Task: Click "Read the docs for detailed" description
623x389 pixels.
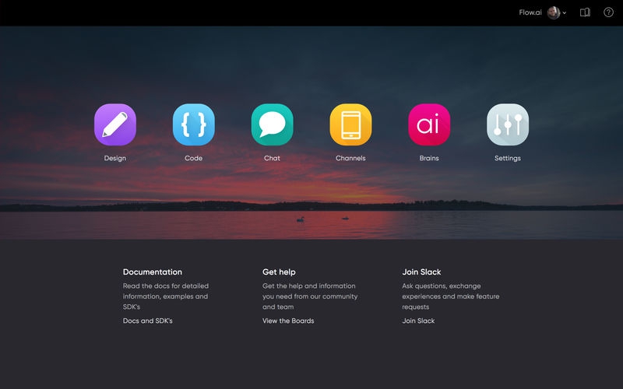Action: (166, 296)
